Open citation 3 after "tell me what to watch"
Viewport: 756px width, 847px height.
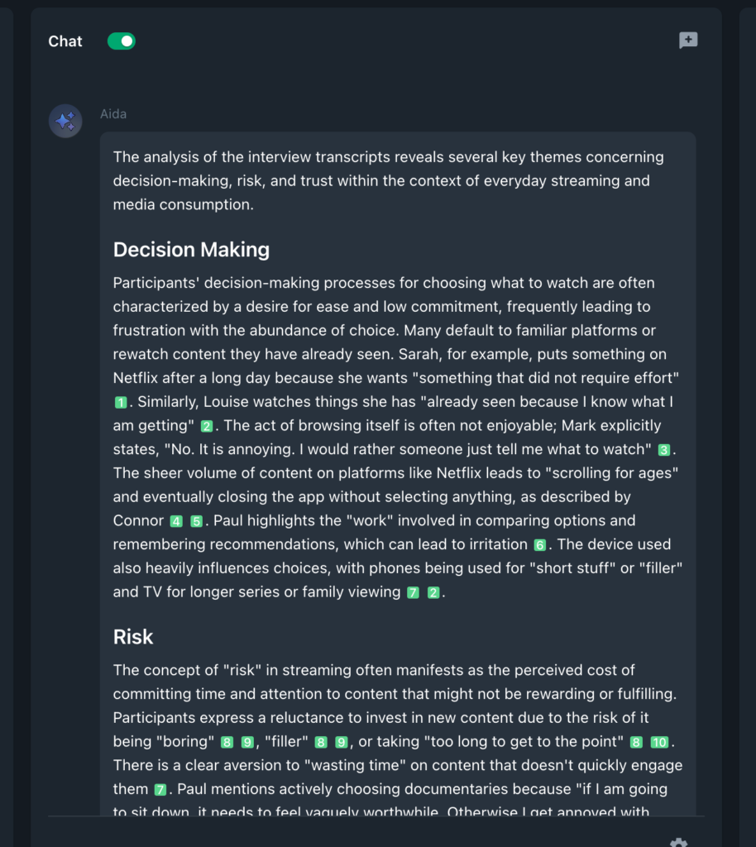tap(663, 450)
